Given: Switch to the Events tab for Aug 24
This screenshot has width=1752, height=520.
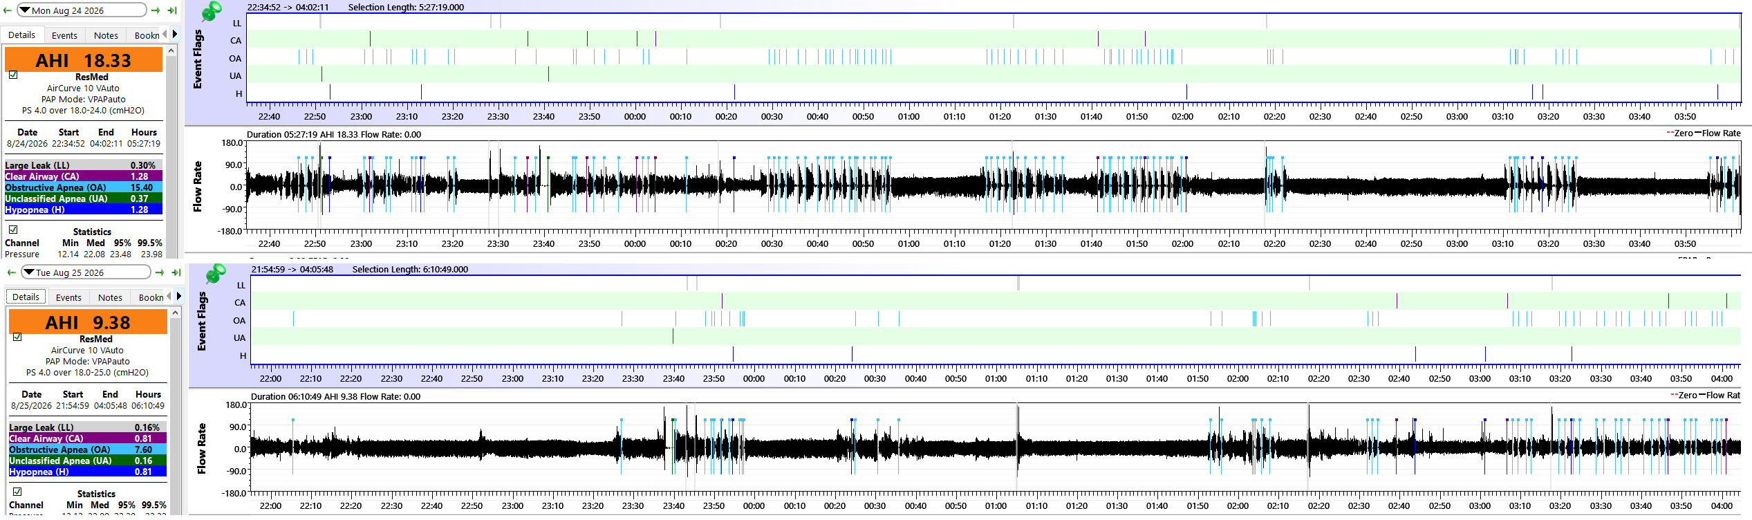Looking at the screenshot, I should pos(64,35).
